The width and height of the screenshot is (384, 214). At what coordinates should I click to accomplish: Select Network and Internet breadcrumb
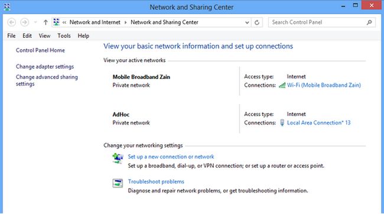95,22
